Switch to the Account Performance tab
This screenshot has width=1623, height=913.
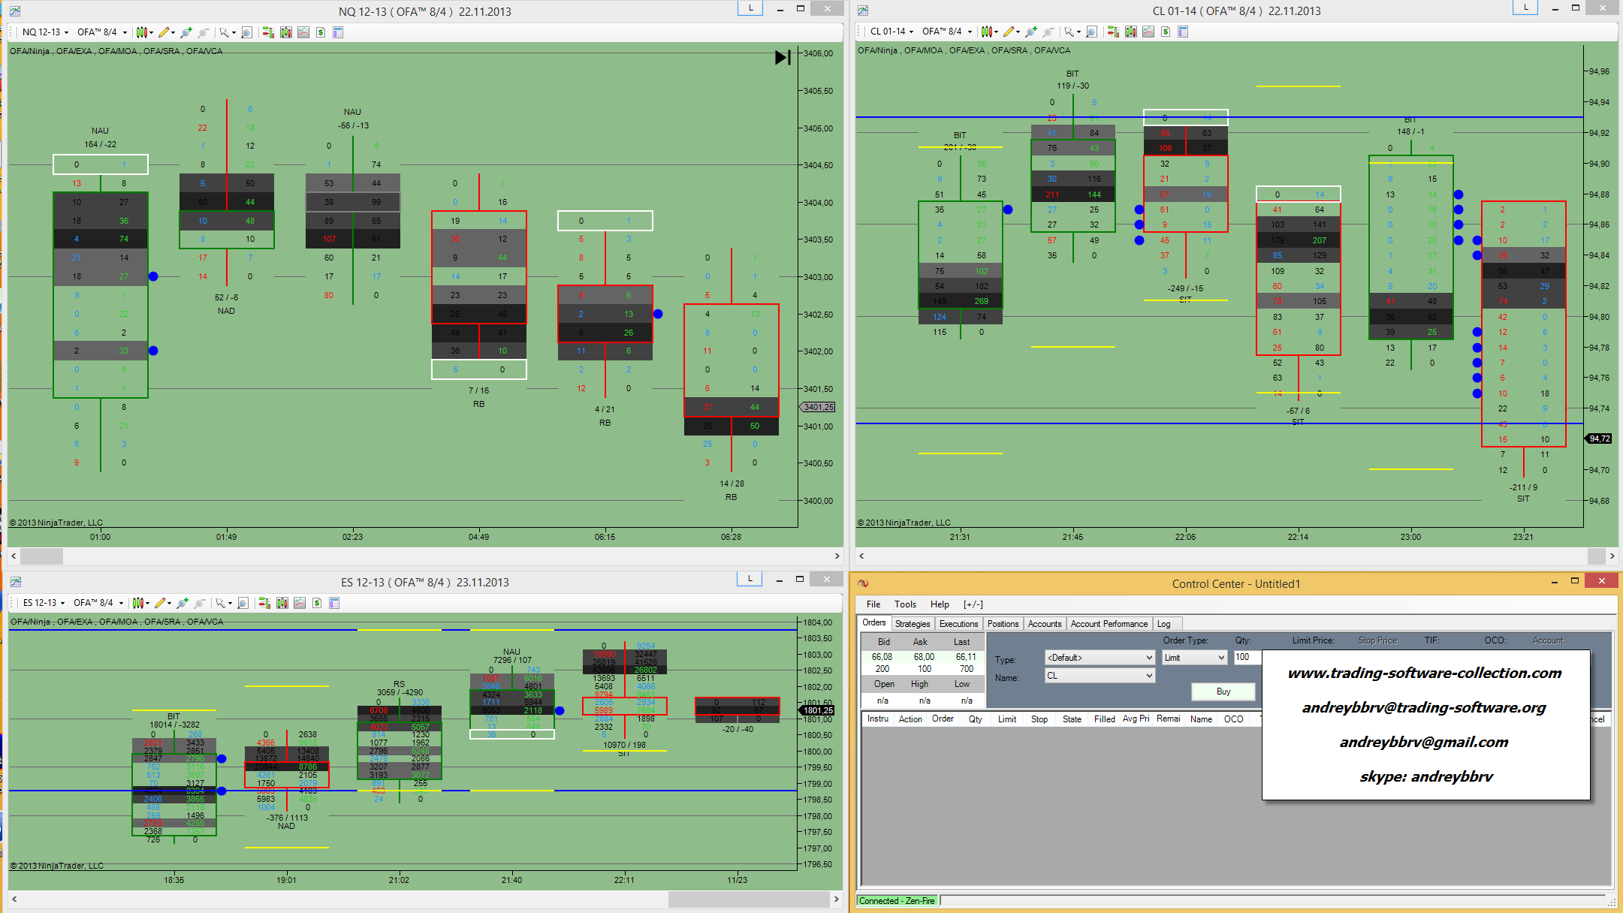point(1109,624)
